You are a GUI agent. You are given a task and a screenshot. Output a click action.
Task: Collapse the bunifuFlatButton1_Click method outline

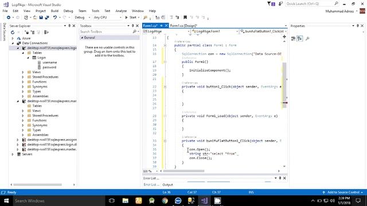point(165,141)
